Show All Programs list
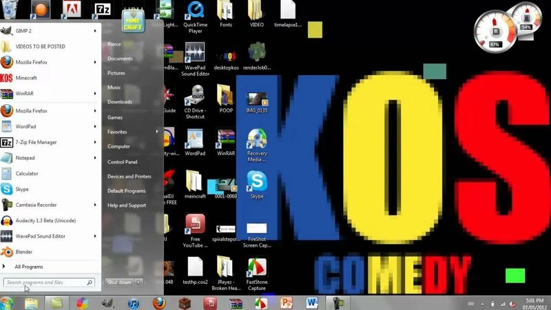Image resolution: width=551 pixels, height=310 pixels. click(x=29, y=267)
